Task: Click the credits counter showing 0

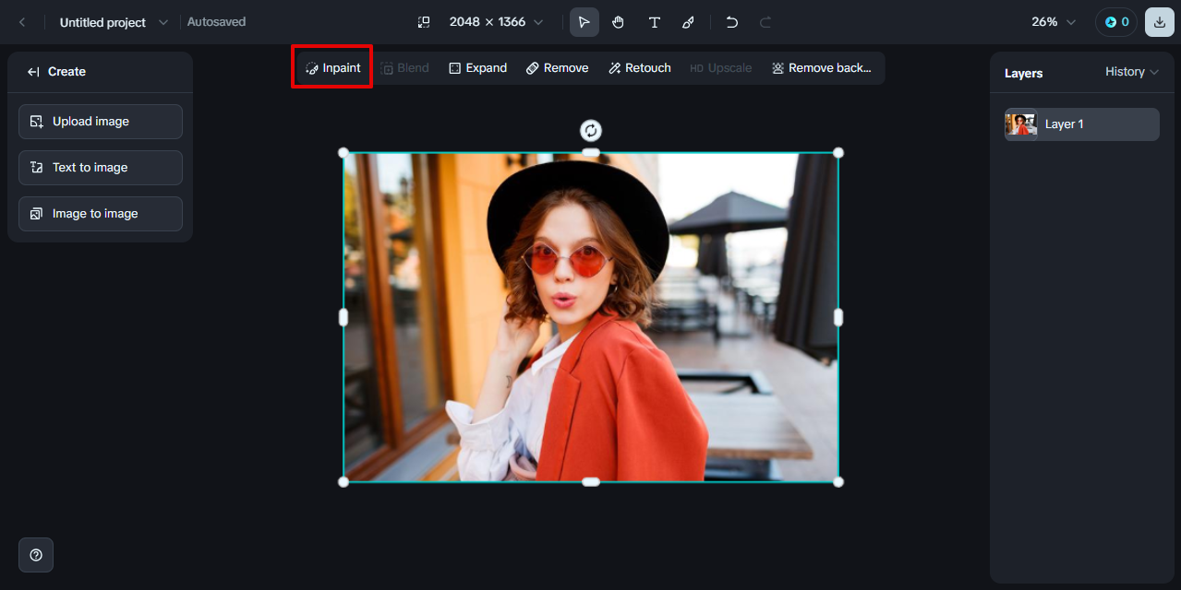Action: [1116, 22]
